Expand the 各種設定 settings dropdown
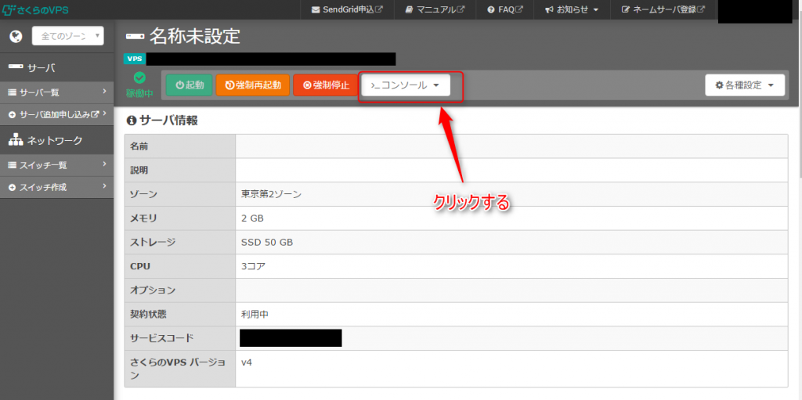 tap(745, 85)
